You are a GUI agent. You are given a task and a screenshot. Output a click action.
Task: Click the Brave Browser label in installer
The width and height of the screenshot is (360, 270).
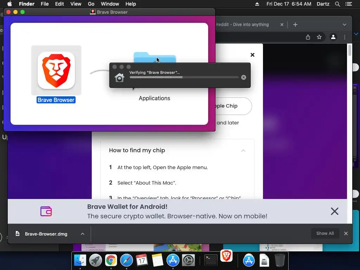coord(56,100)
